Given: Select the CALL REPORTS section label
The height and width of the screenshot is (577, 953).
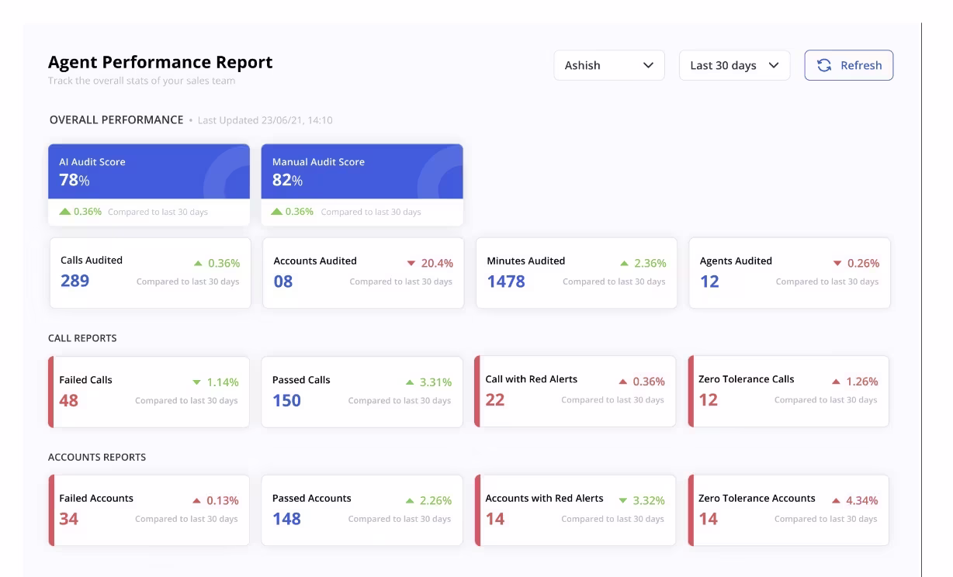Looking at the screenshot, I should pos(82,338).
